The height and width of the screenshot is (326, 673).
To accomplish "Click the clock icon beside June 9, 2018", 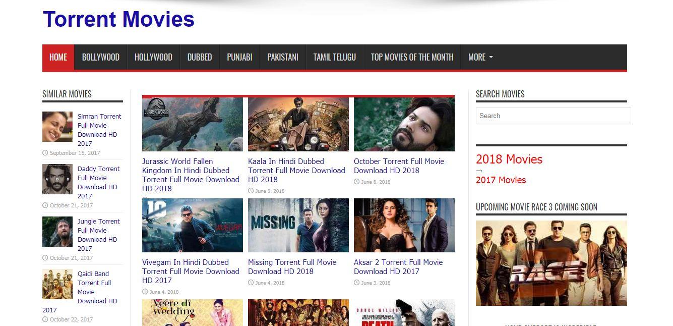I will pyautogui.click(x=251, y=191).
